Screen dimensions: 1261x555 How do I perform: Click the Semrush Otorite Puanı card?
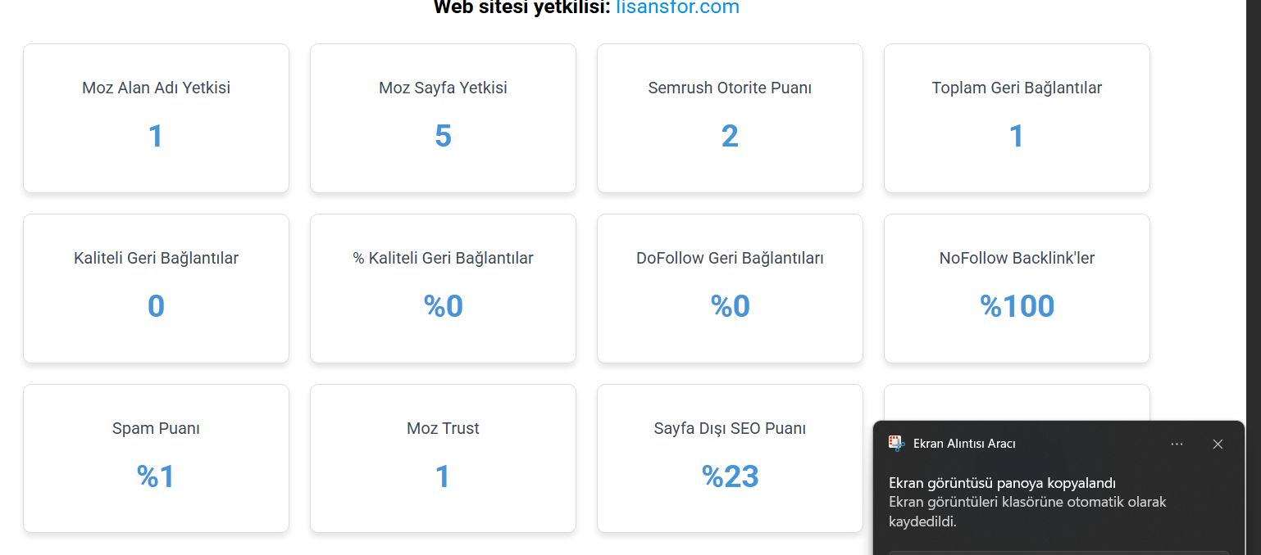point(730,118)
